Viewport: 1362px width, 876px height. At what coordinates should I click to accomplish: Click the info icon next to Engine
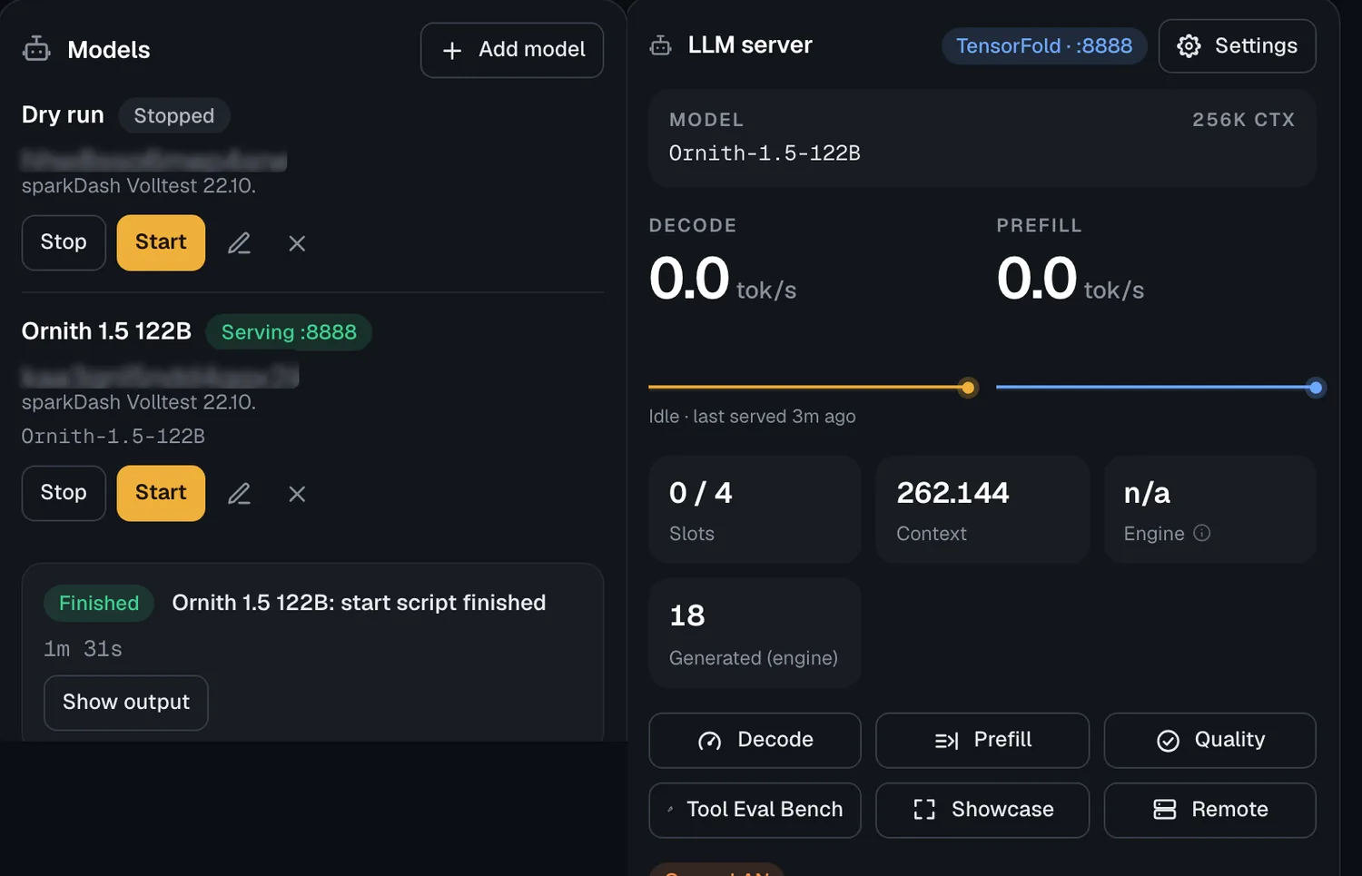coord(1201,533)
